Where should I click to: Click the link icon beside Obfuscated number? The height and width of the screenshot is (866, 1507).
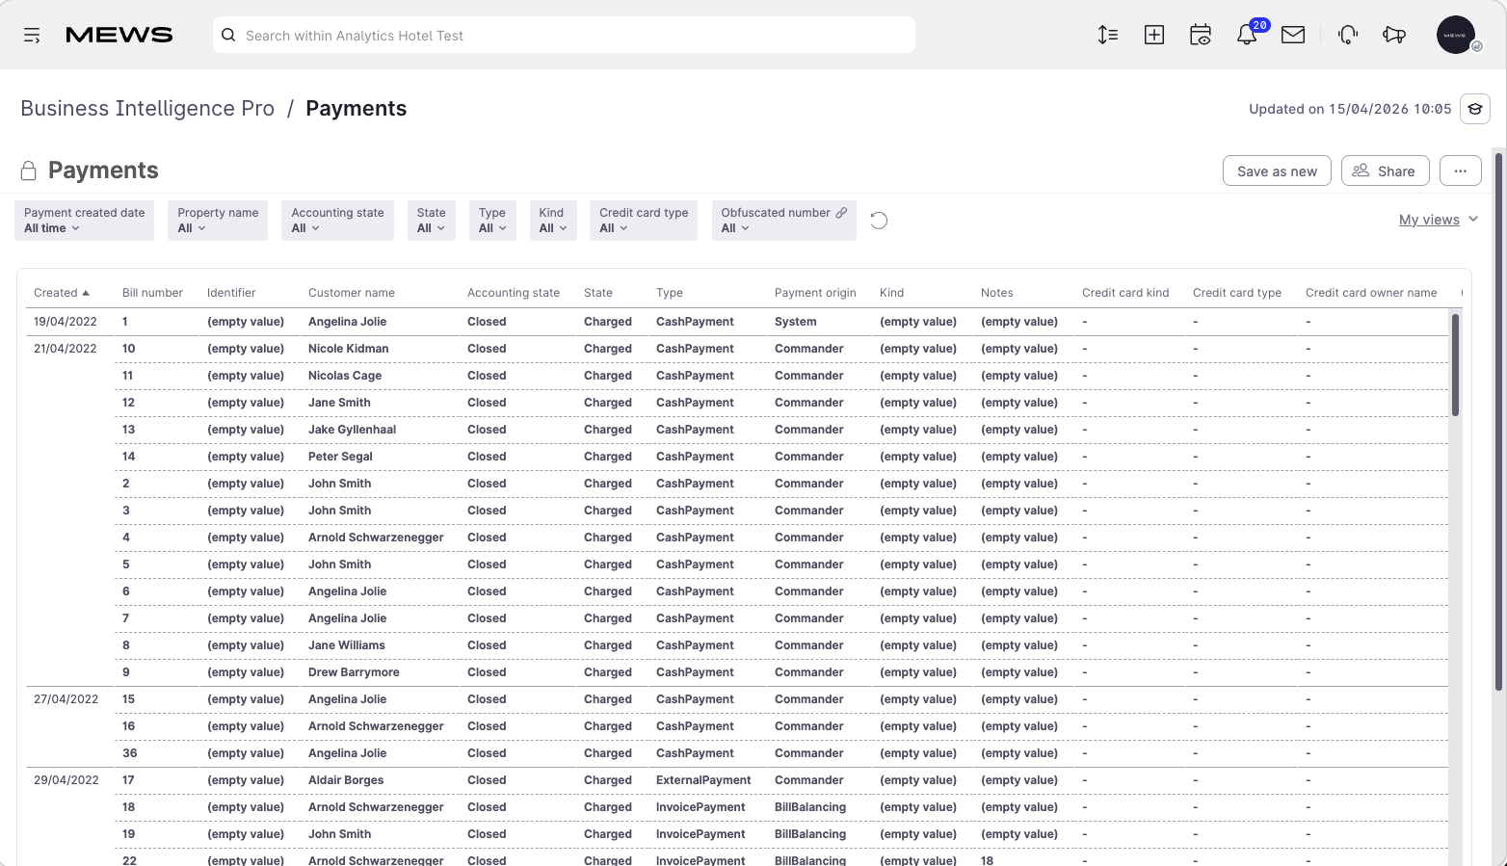841,213
